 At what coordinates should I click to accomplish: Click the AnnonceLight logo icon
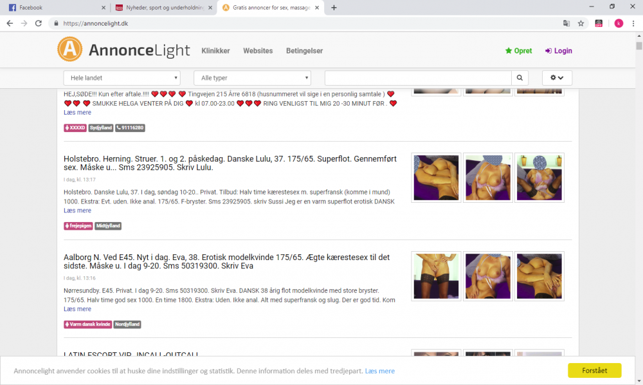click(x=69, y=50)
